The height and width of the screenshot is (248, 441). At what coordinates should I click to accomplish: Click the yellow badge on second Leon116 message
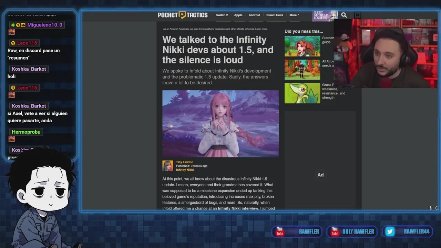[13, 88]
